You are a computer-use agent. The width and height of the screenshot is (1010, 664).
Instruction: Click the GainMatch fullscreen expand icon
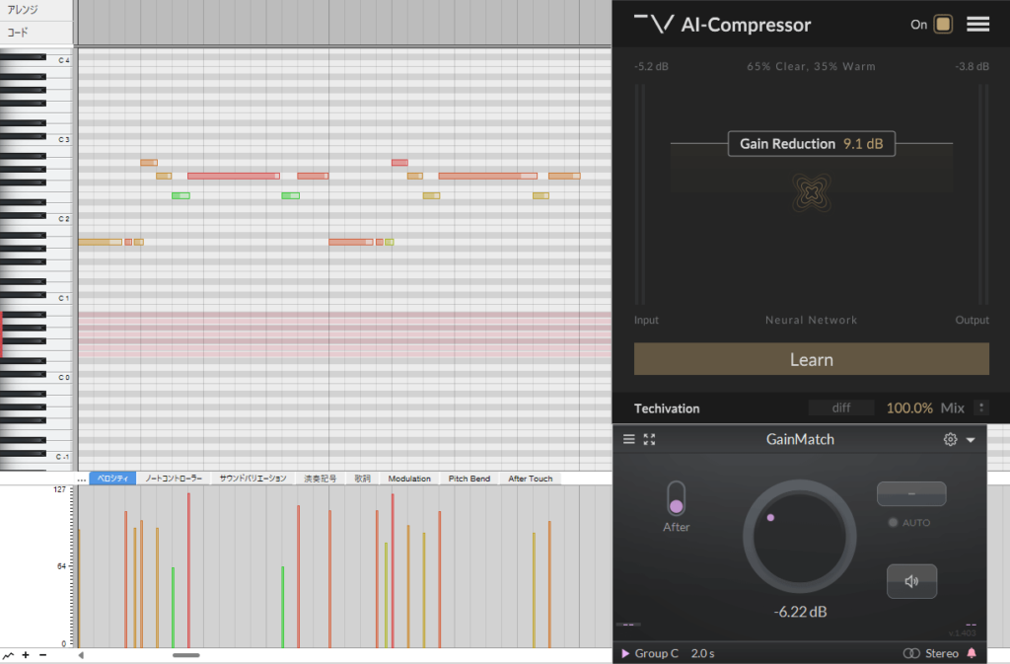649,439
